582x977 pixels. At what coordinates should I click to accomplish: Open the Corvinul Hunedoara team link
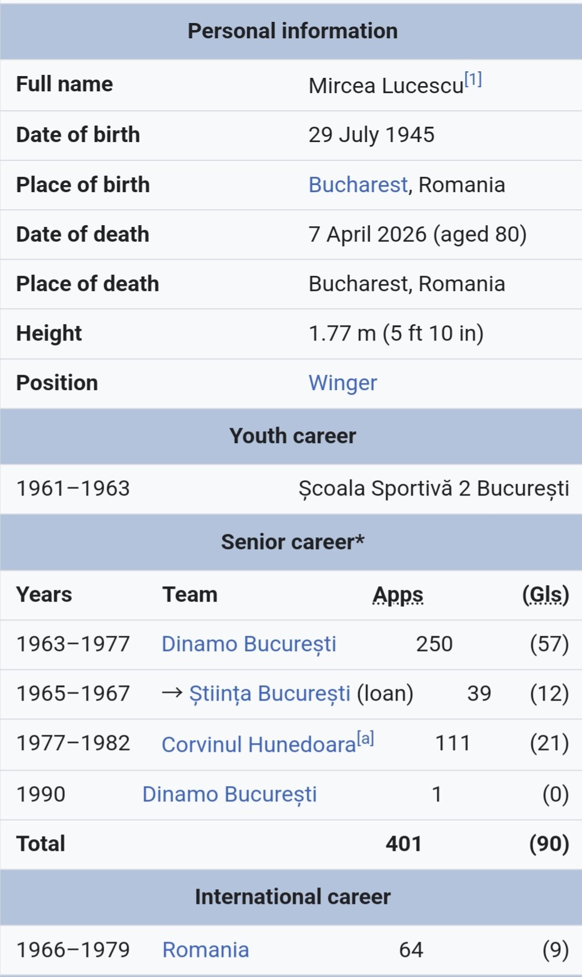(x=259, y=744)
